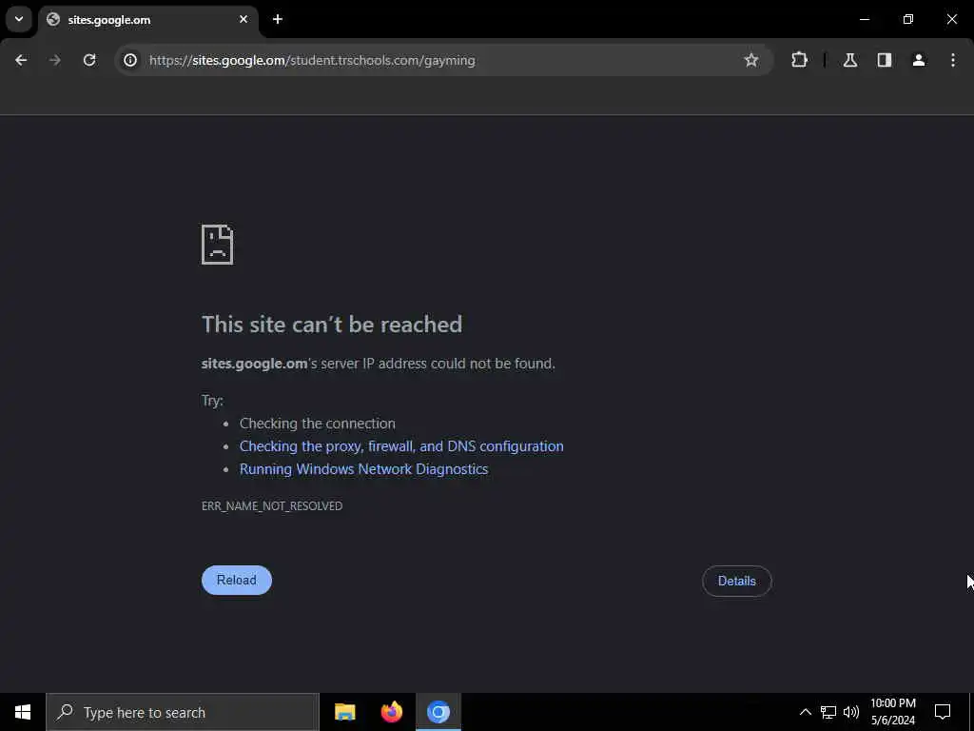Open proxy, firewall, and DNS configuration link
This screenshot has height=731, width=974.
[401, 446]
